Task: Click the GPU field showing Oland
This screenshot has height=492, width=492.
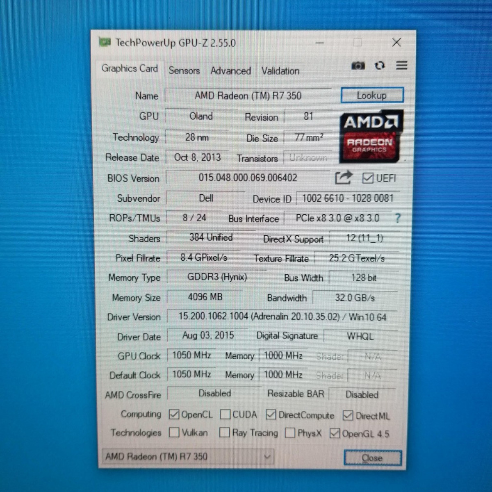Action: (x=201, y=116)
